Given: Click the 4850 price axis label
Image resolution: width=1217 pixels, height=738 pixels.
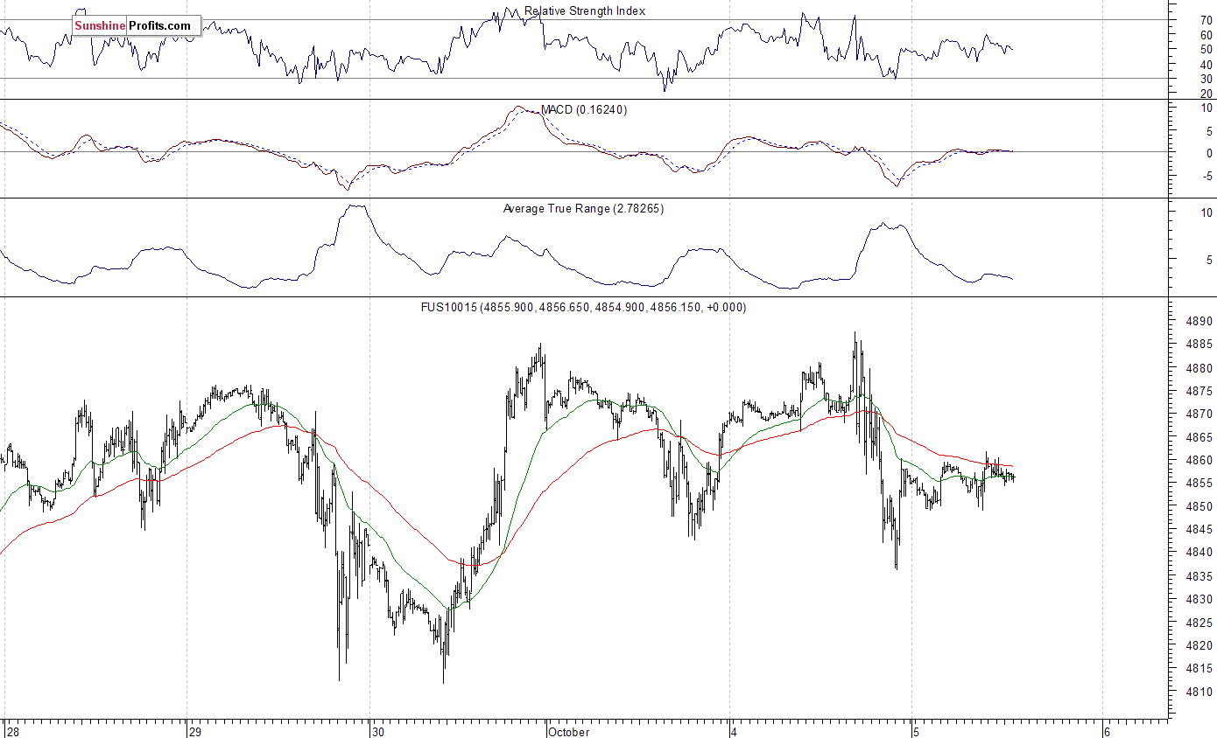Looking at the screenshot, I should pyautogui.click(x=1199, y=506).
